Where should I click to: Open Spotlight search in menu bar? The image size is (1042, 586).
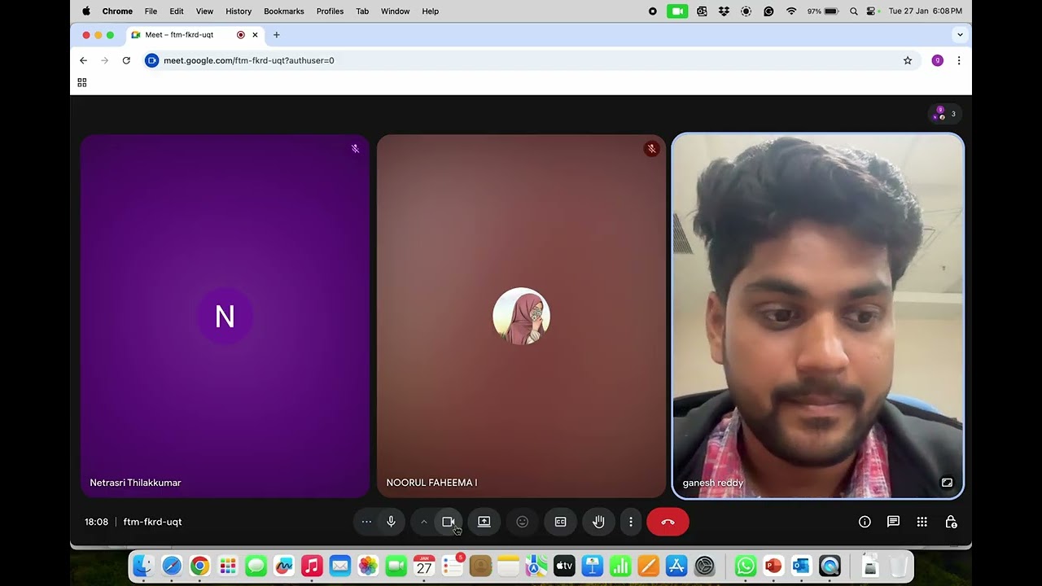click(x=853, y=11)
